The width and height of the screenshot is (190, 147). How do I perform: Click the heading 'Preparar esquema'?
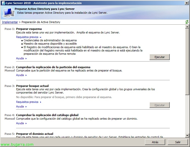click(x=29, y=29)
